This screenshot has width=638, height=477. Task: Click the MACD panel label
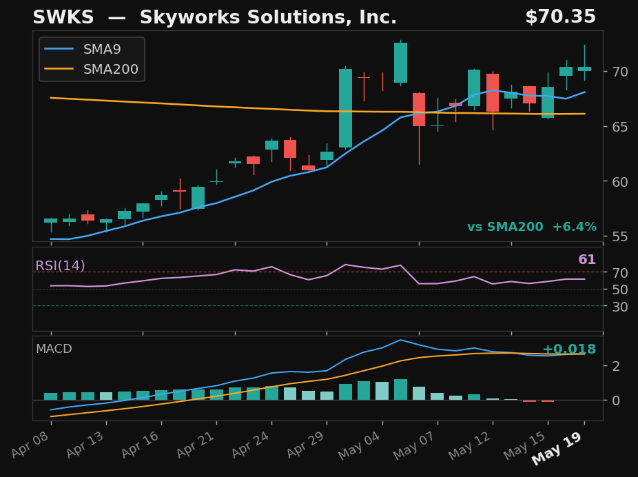[x=54, y=349]
